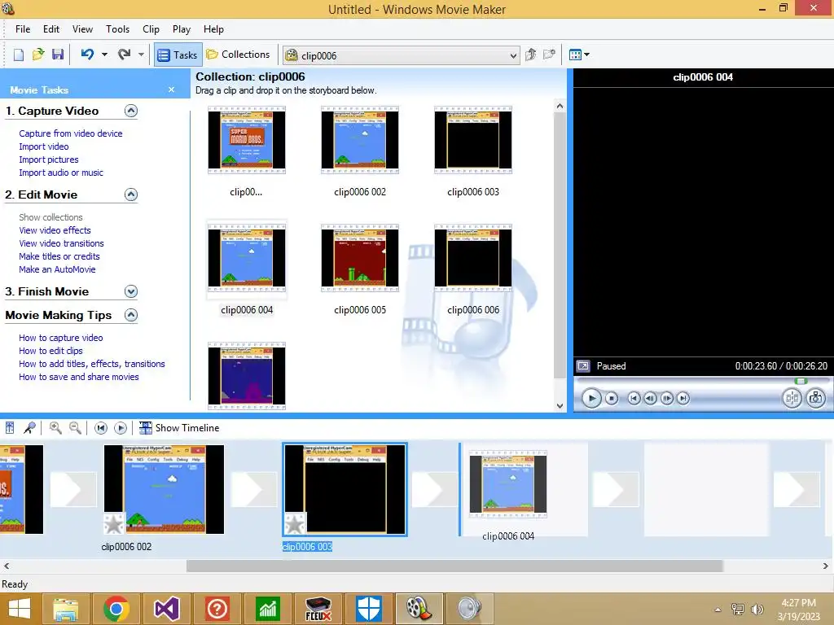This screenshot has width=834, height=625.
Task: Open View video effects link
Action: click(55, 230)
